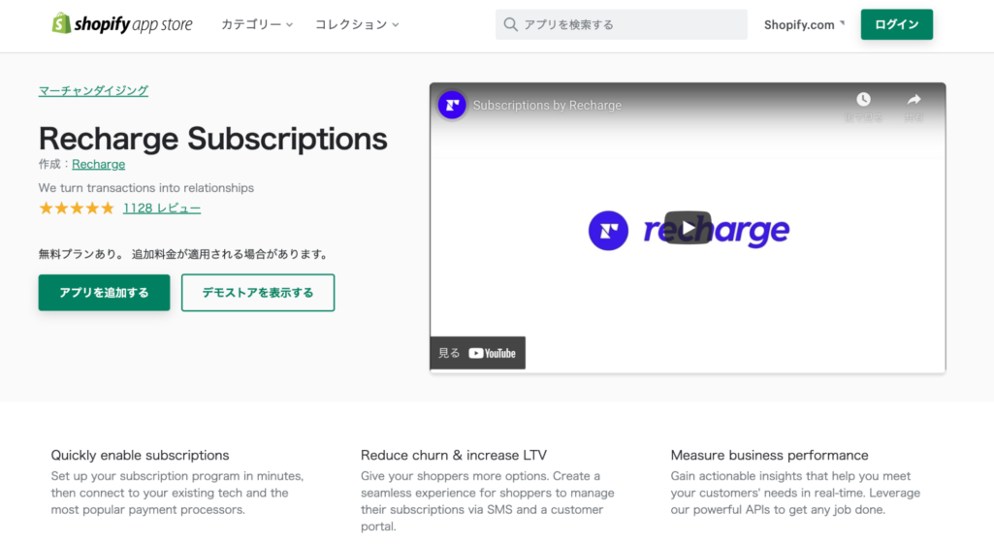
Task: Click the Recharge Subscriptions heading
Action: [213, 139]
